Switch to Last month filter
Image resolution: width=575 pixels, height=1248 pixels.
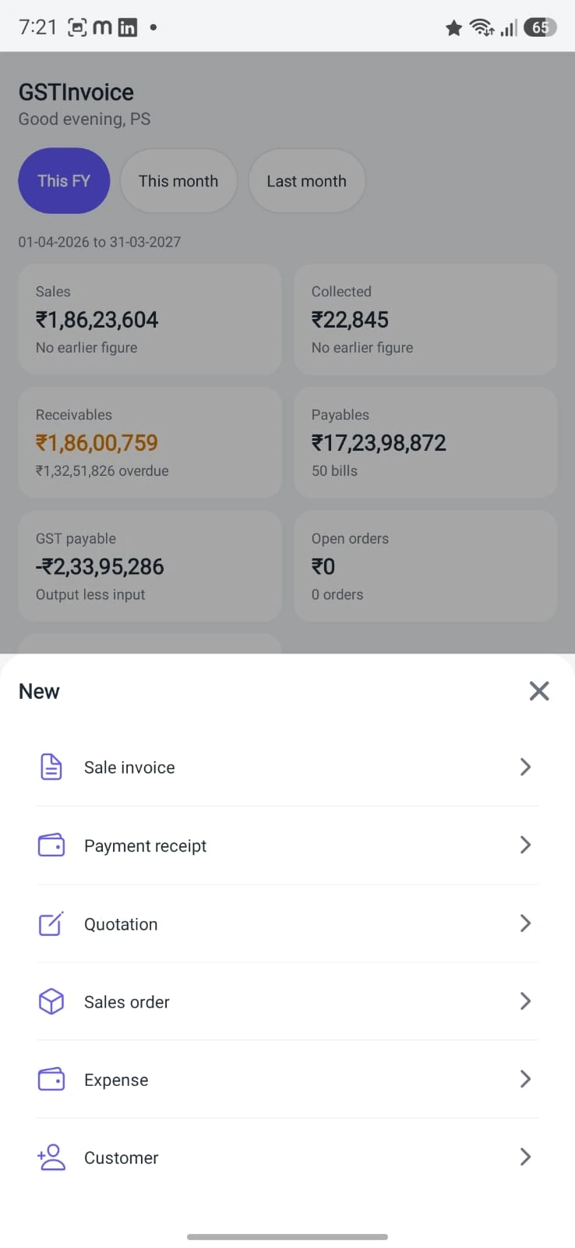pos(306,181)
